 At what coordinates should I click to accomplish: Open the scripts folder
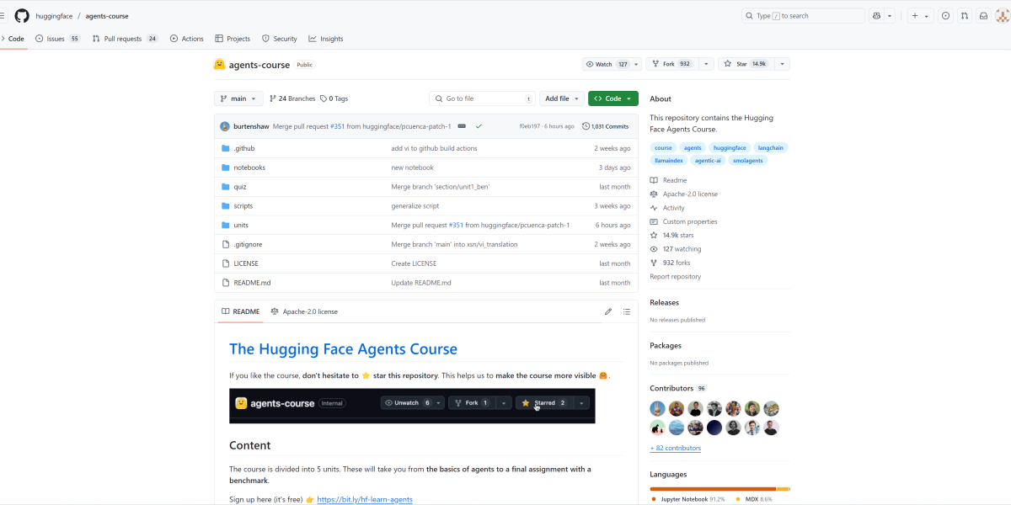[x=243, y=206]
